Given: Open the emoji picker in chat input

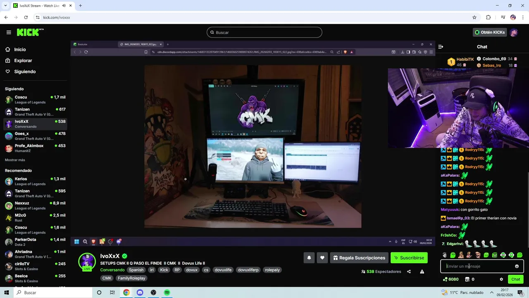Looking at the screenshot, I should tap(517, 266).
